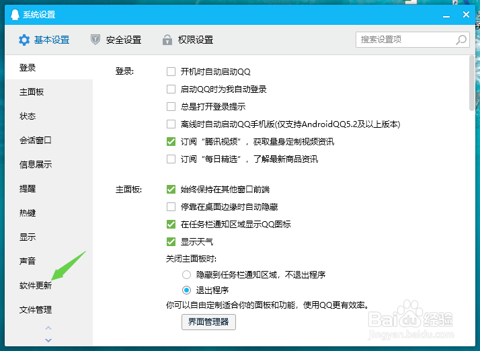
Task: Enable 离线时自动启动QQ手机版 checkbox
Action: [x=171, y=124]
